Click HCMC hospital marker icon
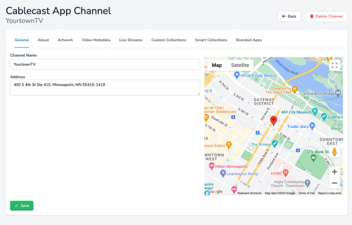The height and width of the screenshot is (225, 352). point(285,173)
